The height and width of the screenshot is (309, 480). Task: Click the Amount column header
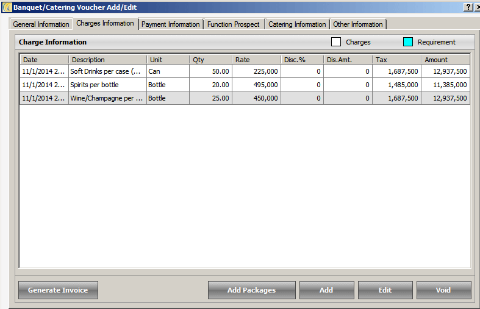[446, 60]
